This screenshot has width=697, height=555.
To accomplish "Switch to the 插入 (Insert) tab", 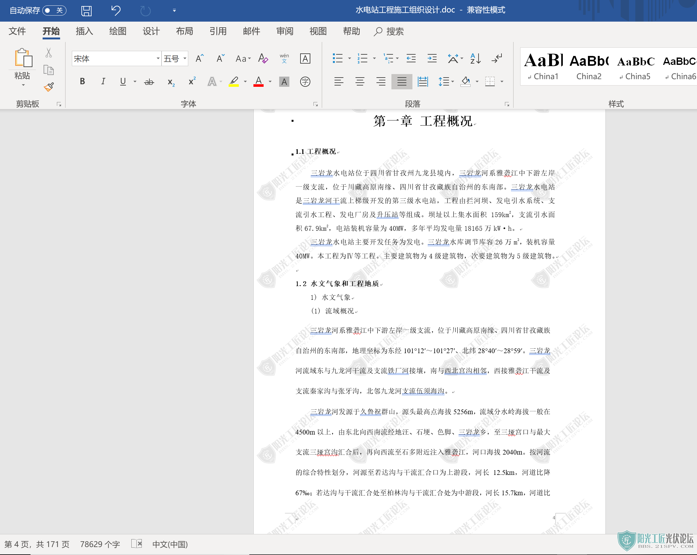I will click(x=84, y=31).
